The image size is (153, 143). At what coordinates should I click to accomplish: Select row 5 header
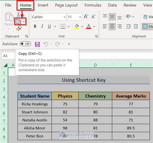[4, 105]
